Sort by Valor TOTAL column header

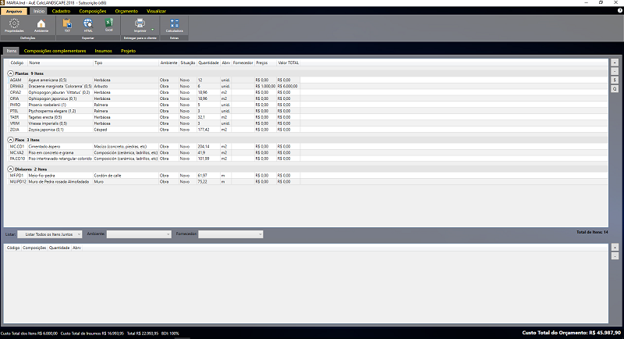tap(288, 63)
